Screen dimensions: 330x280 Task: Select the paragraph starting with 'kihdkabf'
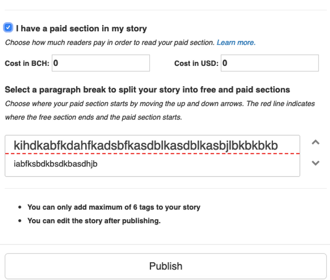coord(146,145)
